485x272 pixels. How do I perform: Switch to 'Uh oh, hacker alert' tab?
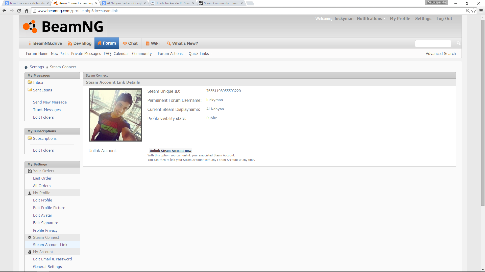[172, 3]
